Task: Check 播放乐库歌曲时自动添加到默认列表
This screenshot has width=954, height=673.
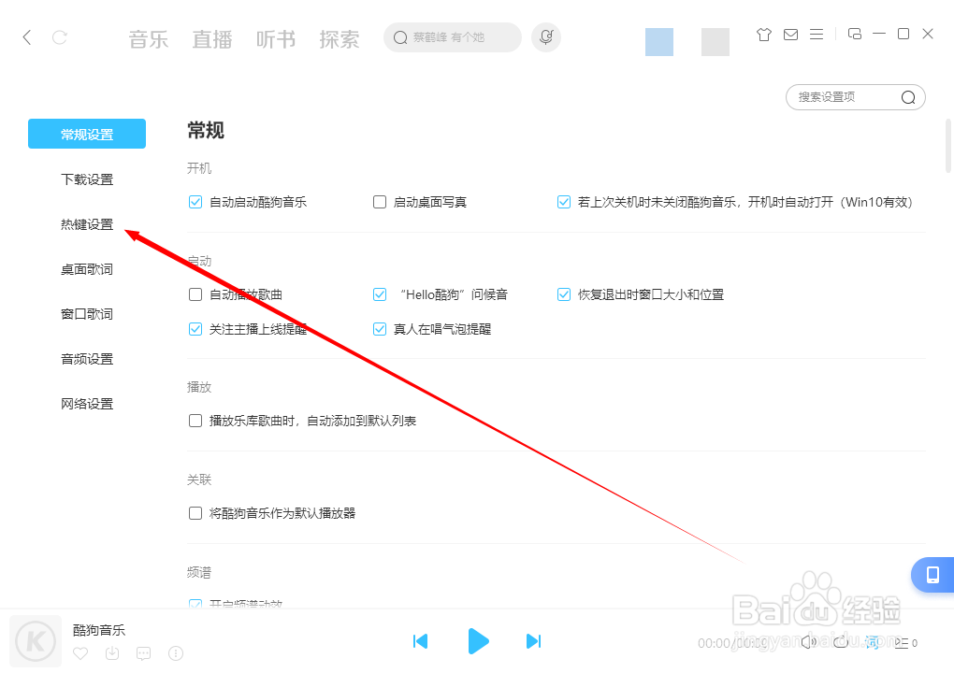Action: [195, 421]
